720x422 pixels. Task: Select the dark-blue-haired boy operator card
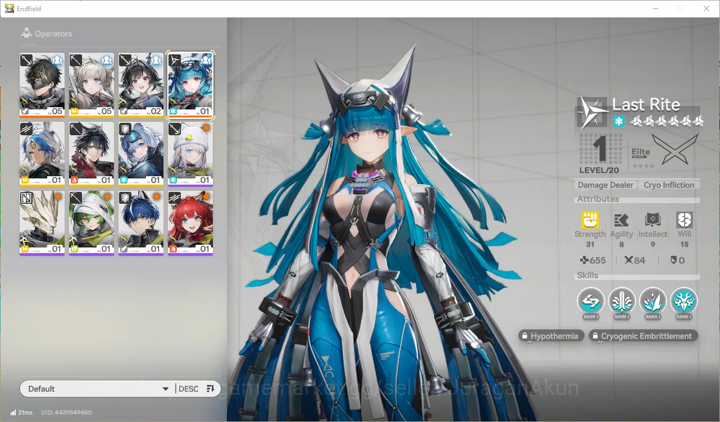click(x=141, y=223)
